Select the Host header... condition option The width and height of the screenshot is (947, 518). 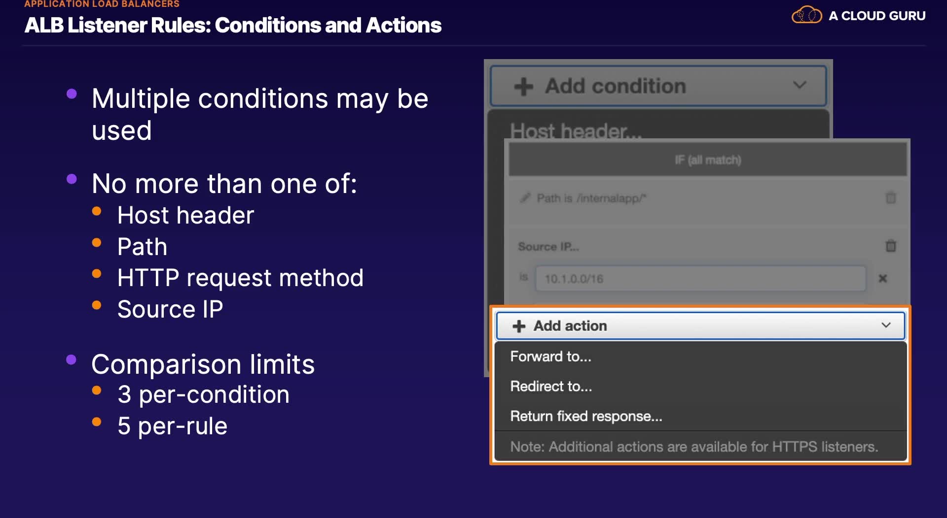pos(576,130)
